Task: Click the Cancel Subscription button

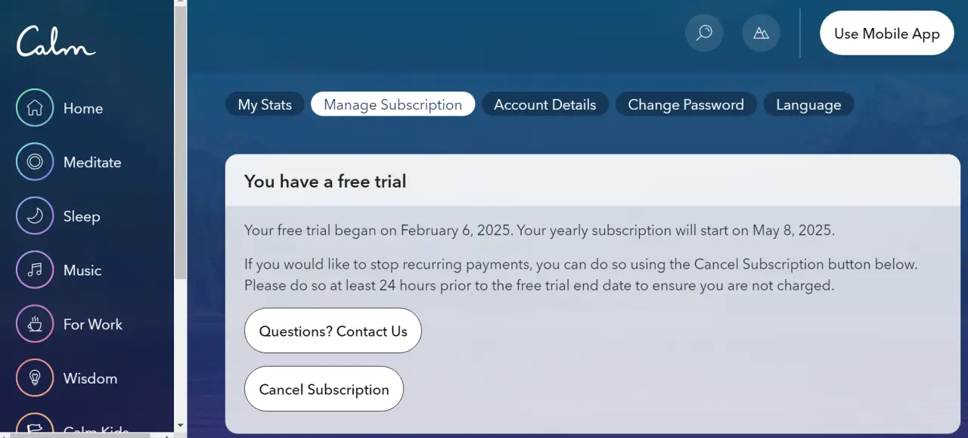Action: tap(324, 389)
